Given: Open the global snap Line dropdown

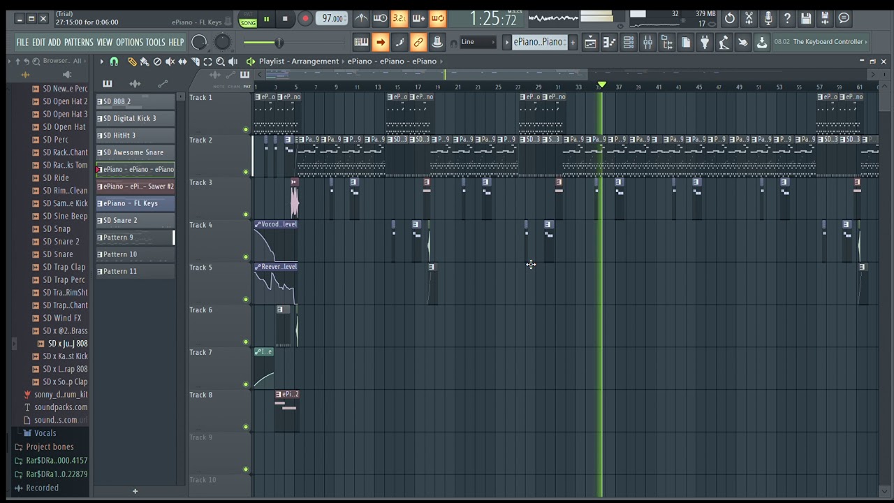Looking at the screenshot, I should coord(477,43).
